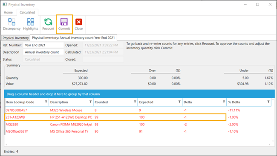This screenshot has width=277, height=156.
Task: Click the -2.00% delta value
Action: (233, 124)
